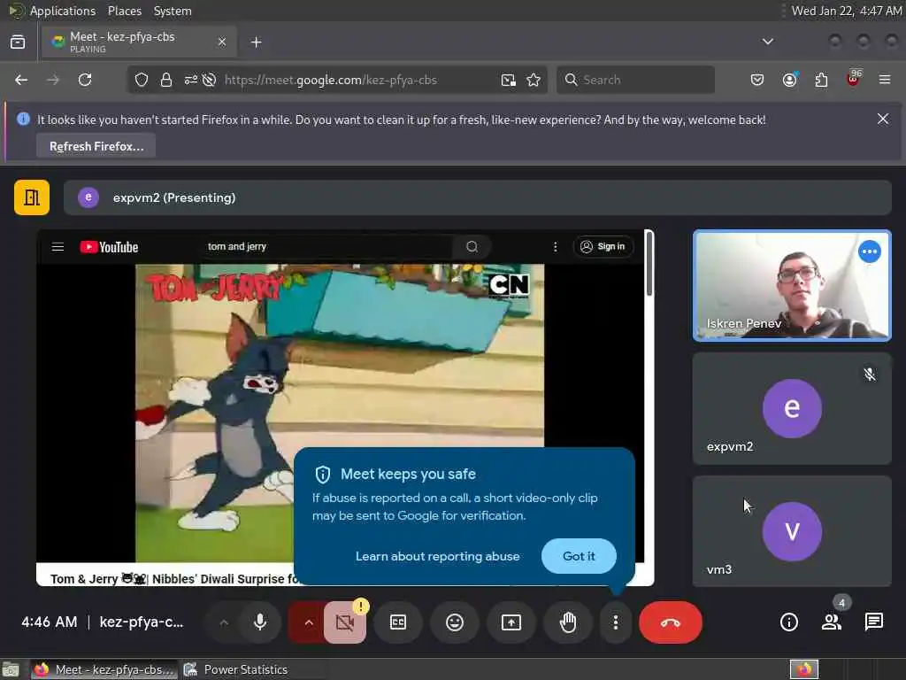Open Meet more options three-dot menu
This screenshot has height=680, width=906.
(616, 622)
